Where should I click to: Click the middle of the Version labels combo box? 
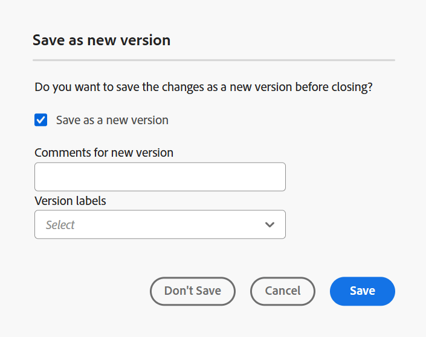point(160,224)
